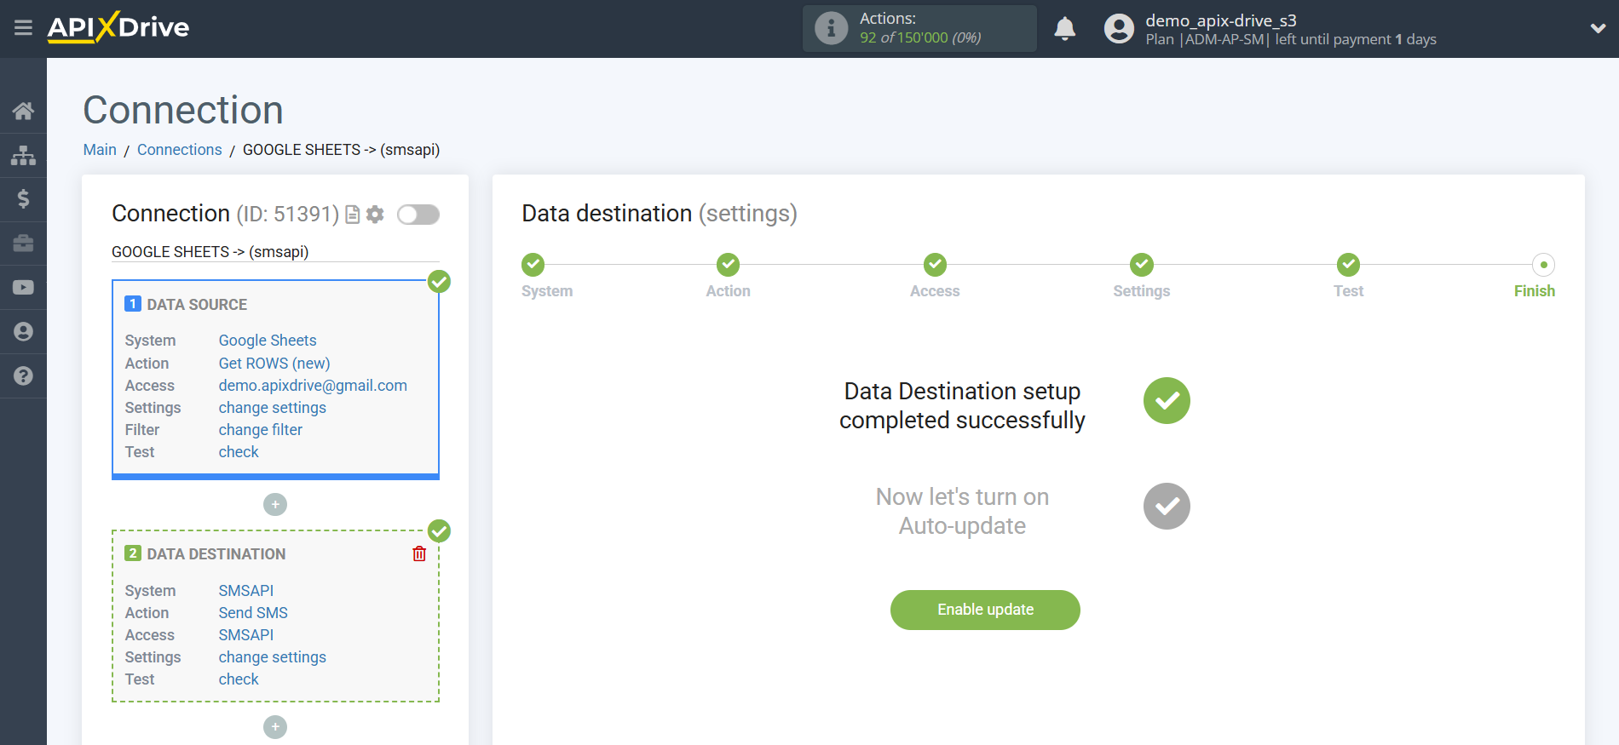
Task: Open the profile sidebar icon
Action: point(23,332)
